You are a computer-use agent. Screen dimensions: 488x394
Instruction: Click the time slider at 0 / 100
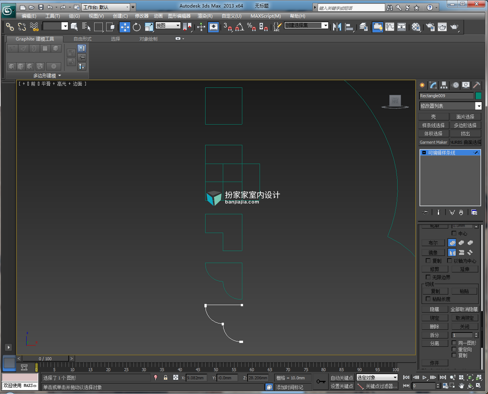click(45, 359)
